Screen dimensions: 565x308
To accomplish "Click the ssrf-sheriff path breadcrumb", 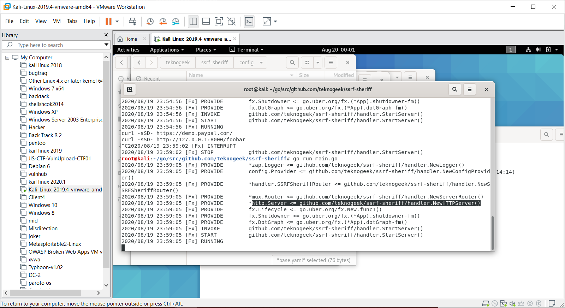I will click(214, 63).
